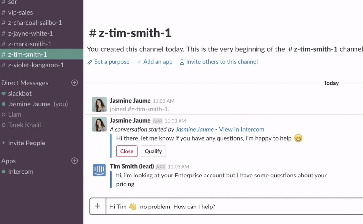
Task: Click the Today date divider label
Action: click(331, 83)
